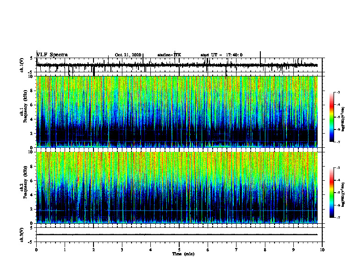Click time axis tick label "9"
Viewport: 363px width, 280px height.
293,250
